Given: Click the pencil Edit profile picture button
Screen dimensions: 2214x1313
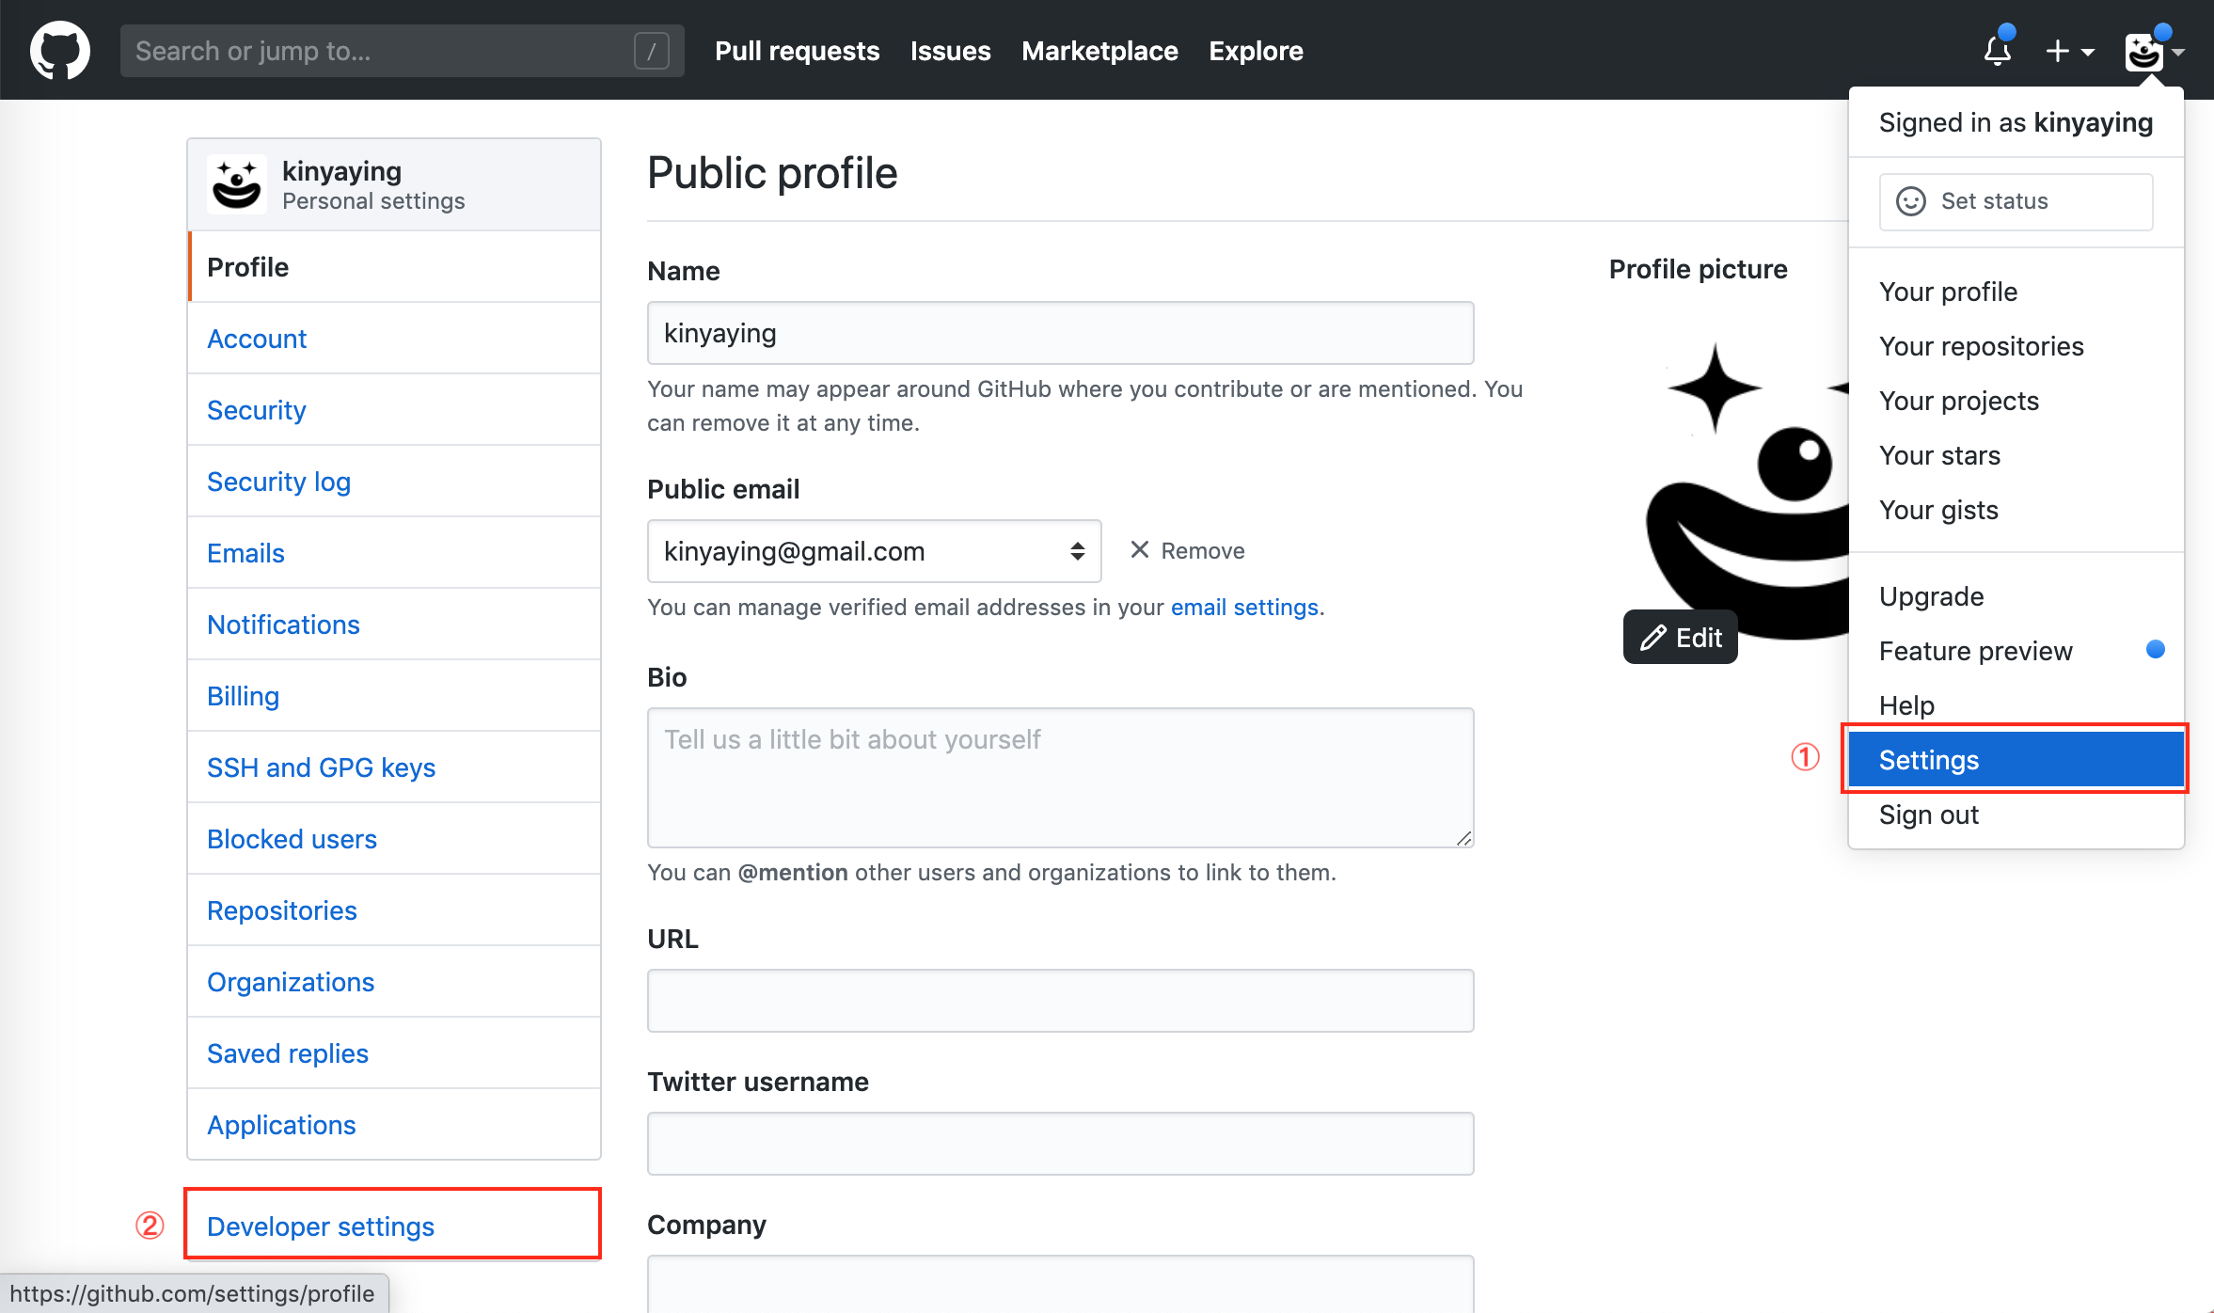Looking at the screenshot, I should coord(1680,638).
